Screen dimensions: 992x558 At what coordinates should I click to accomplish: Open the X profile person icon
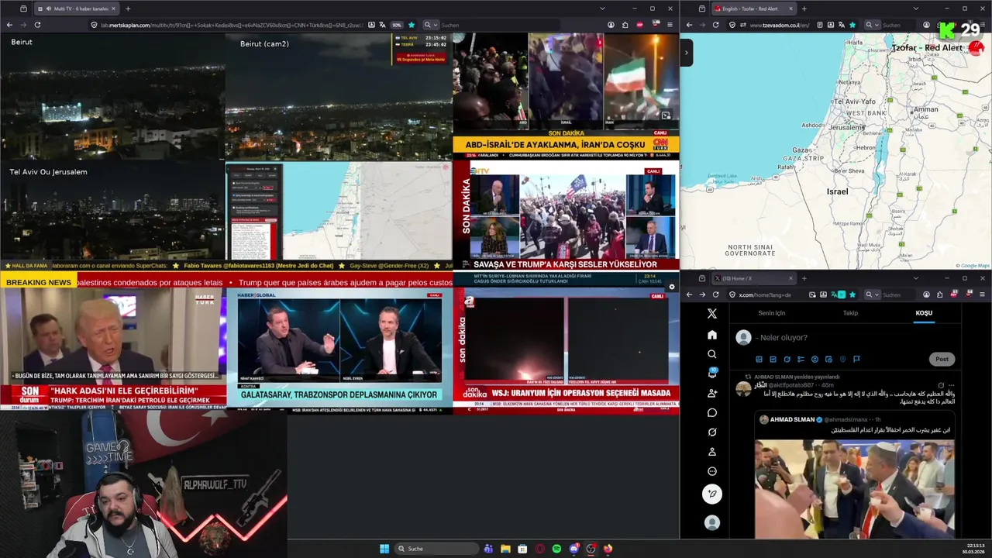(x=712, y=452)
